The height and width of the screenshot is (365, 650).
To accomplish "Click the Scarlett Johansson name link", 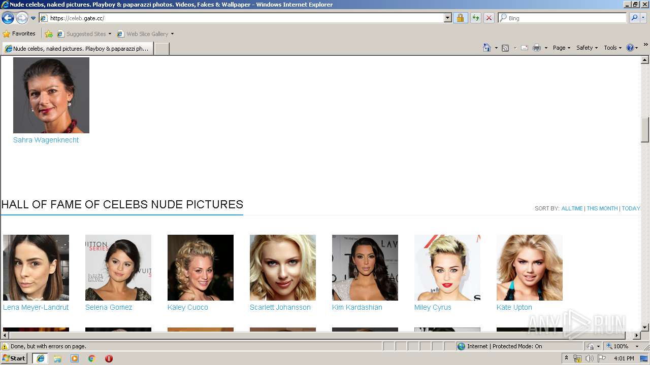I will [x=280, y=307].
